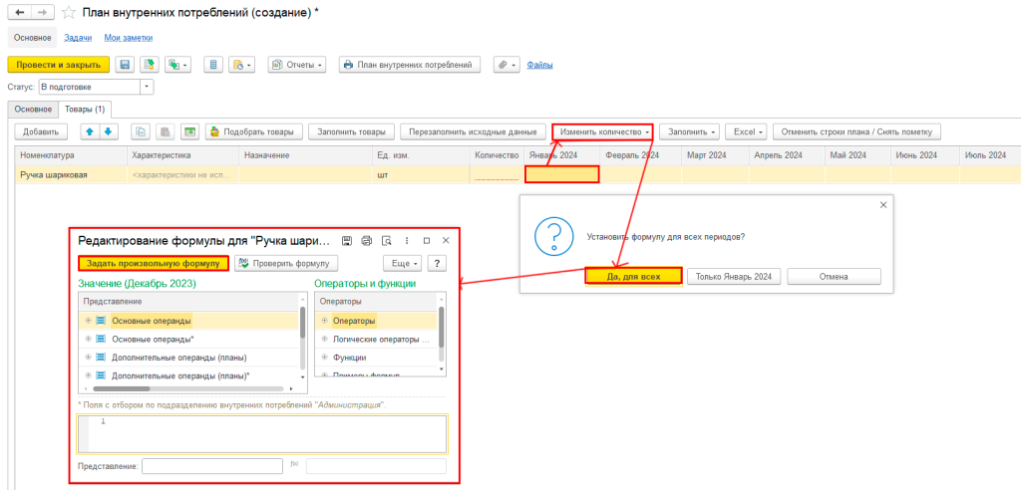Click the Январь 2024 cell for Ручка шариковая
1021x490 pixels.
click(x=562, y=174)
